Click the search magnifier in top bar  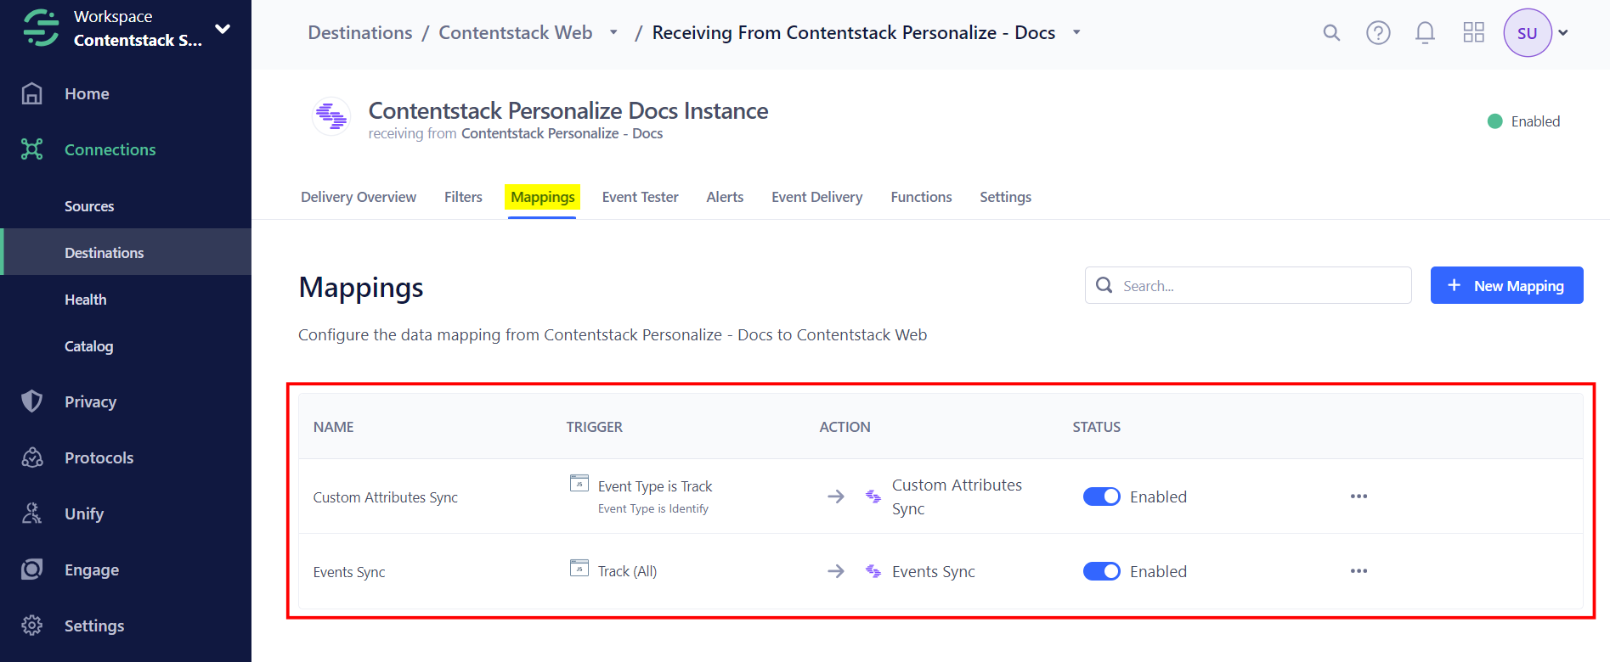[1331, 33]
